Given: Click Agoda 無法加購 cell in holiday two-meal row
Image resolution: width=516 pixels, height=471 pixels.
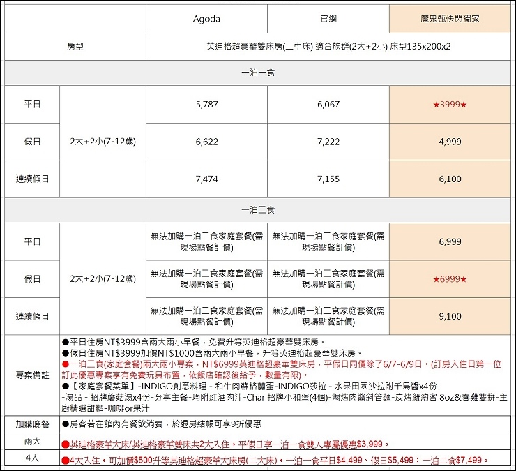Looking at the screenshot, I should [x=206, y=279].
